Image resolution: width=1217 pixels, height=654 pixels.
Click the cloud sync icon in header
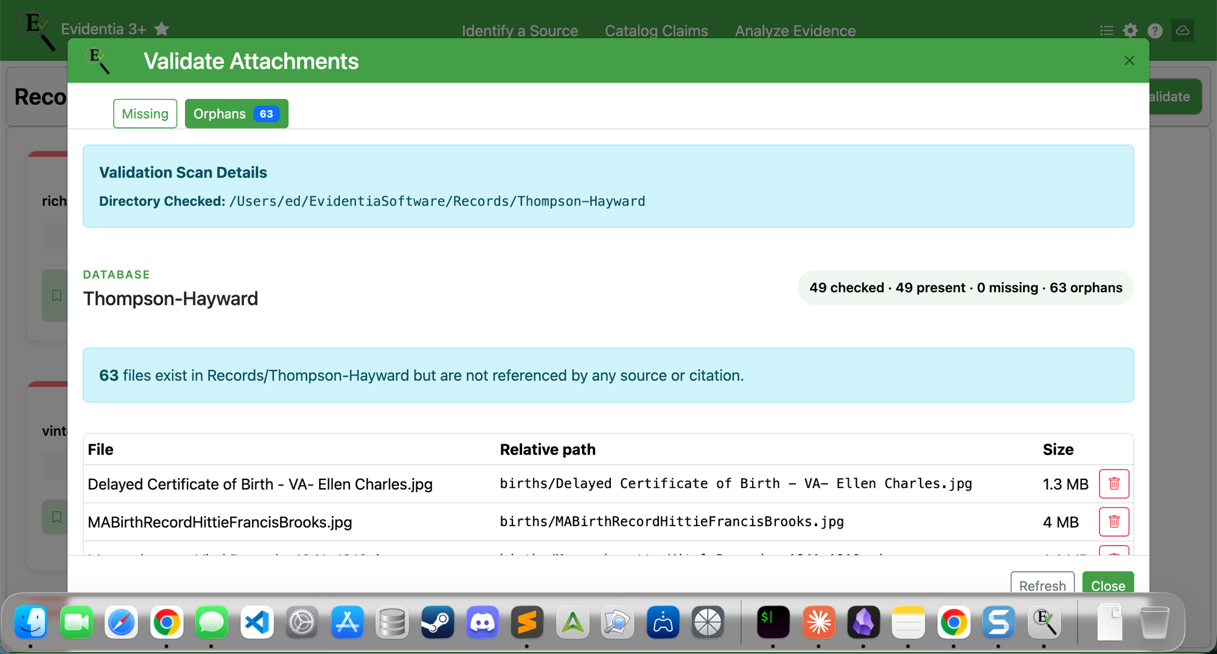[x=1183, y=30]
